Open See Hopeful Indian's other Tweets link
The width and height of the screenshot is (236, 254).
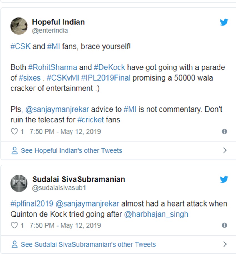coord(71,151)
